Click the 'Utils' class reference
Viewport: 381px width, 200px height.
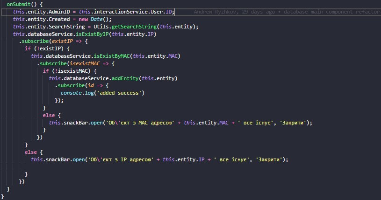point(101,27)
